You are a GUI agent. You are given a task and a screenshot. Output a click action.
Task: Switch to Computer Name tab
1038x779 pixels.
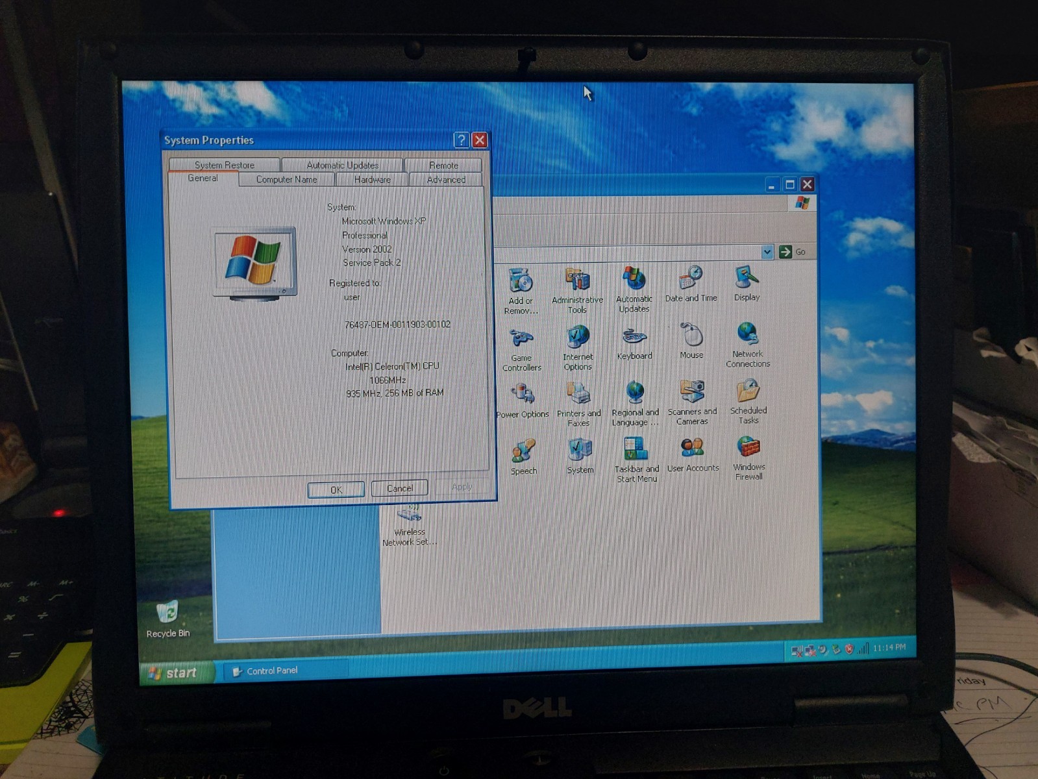click(x=286, y=179)
